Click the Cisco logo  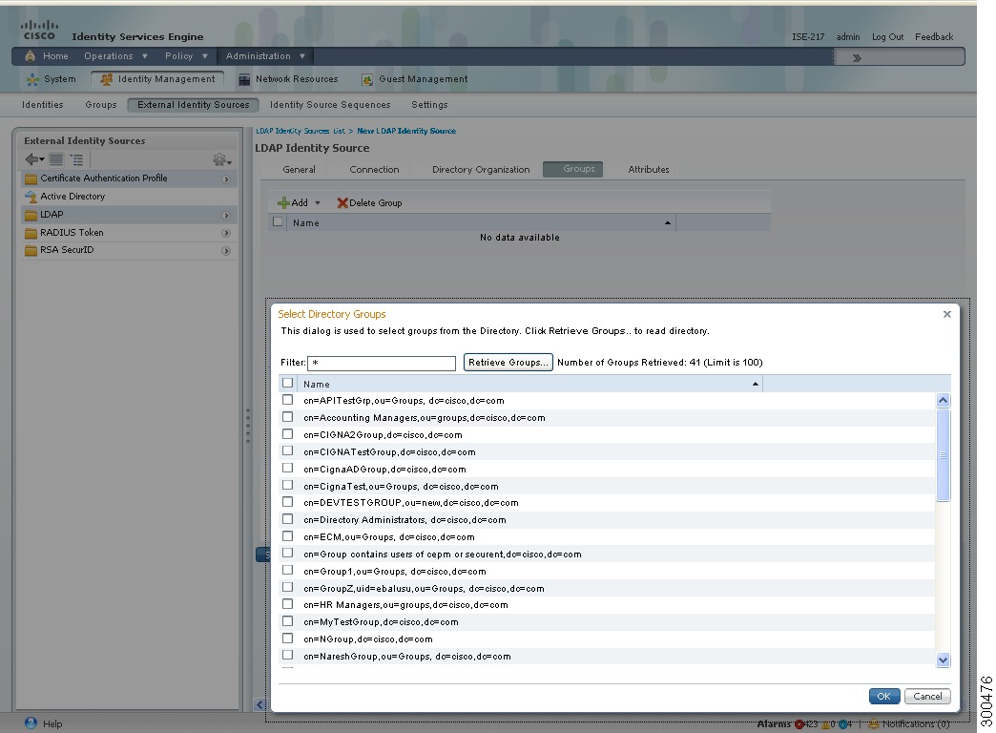click(39, 30)
